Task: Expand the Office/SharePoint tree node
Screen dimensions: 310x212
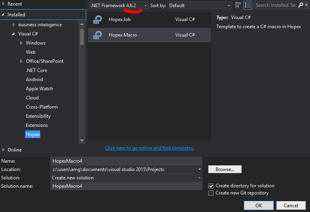Action: pyautogui.click(x=21, y=61)
